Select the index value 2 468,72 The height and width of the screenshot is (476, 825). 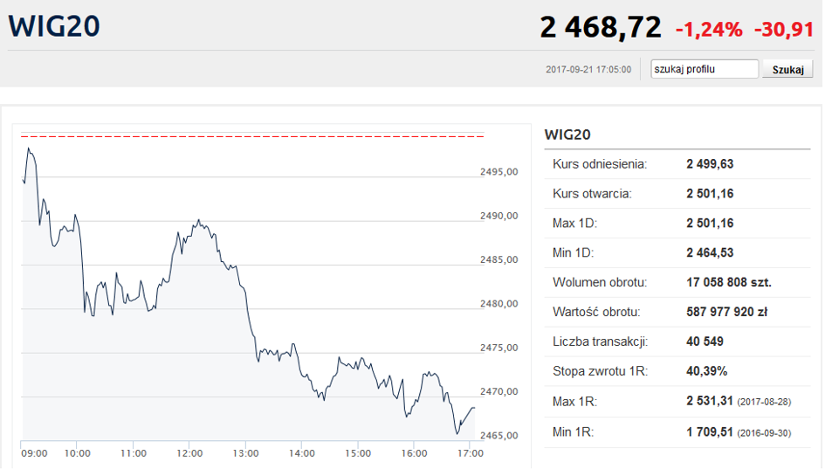601,28
